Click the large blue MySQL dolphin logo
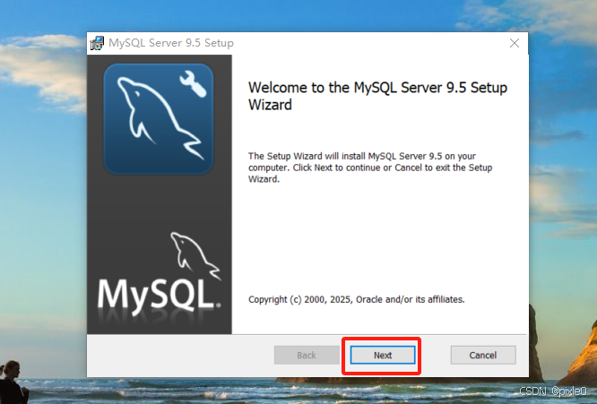597x404 pixels. coord(159,118)
